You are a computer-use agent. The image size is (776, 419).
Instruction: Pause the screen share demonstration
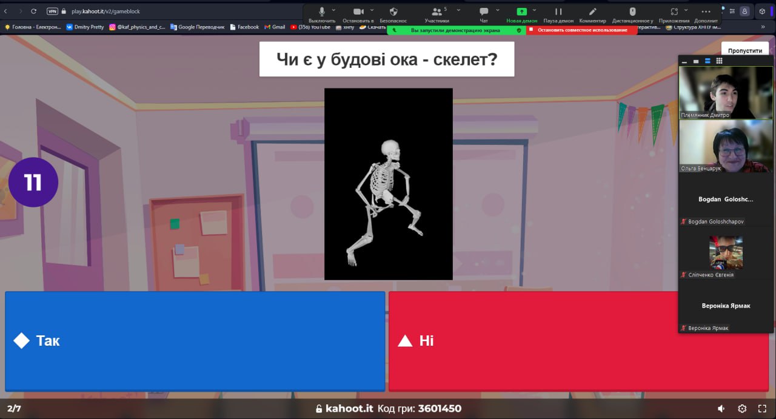click(x=558, y=12)
